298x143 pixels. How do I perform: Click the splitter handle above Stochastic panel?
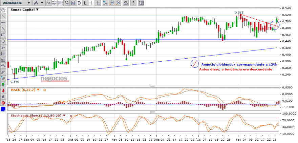[x=152, y=112]
